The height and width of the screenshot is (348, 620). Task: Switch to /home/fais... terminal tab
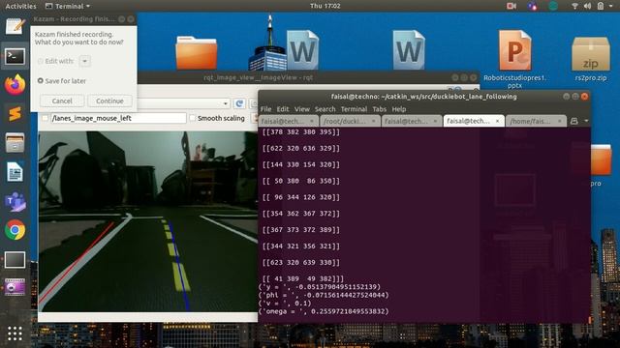[535, 121]
